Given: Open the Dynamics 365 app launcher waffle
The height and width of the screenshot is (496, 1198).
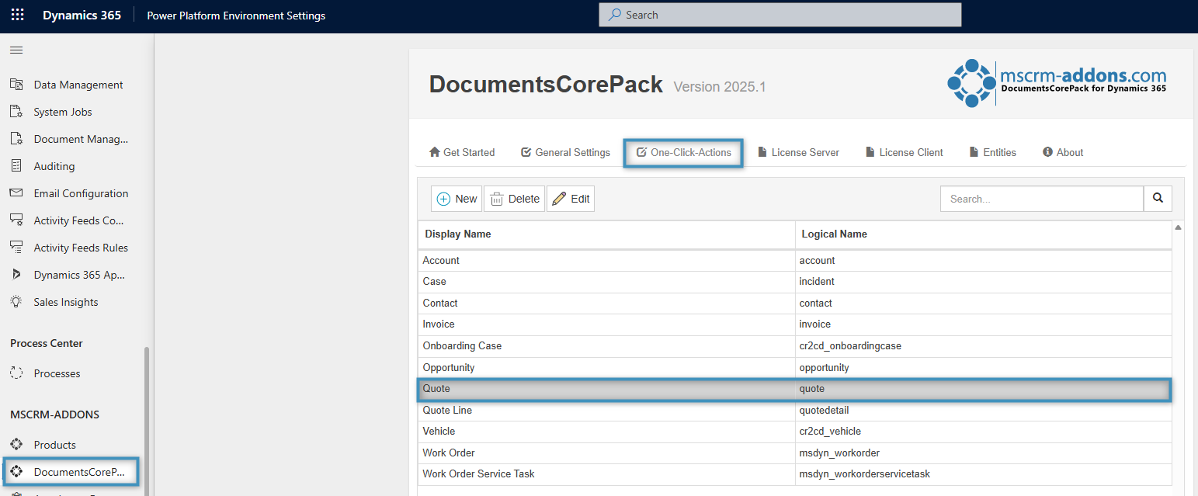Looking at the screenshot, I should point(17,16).
